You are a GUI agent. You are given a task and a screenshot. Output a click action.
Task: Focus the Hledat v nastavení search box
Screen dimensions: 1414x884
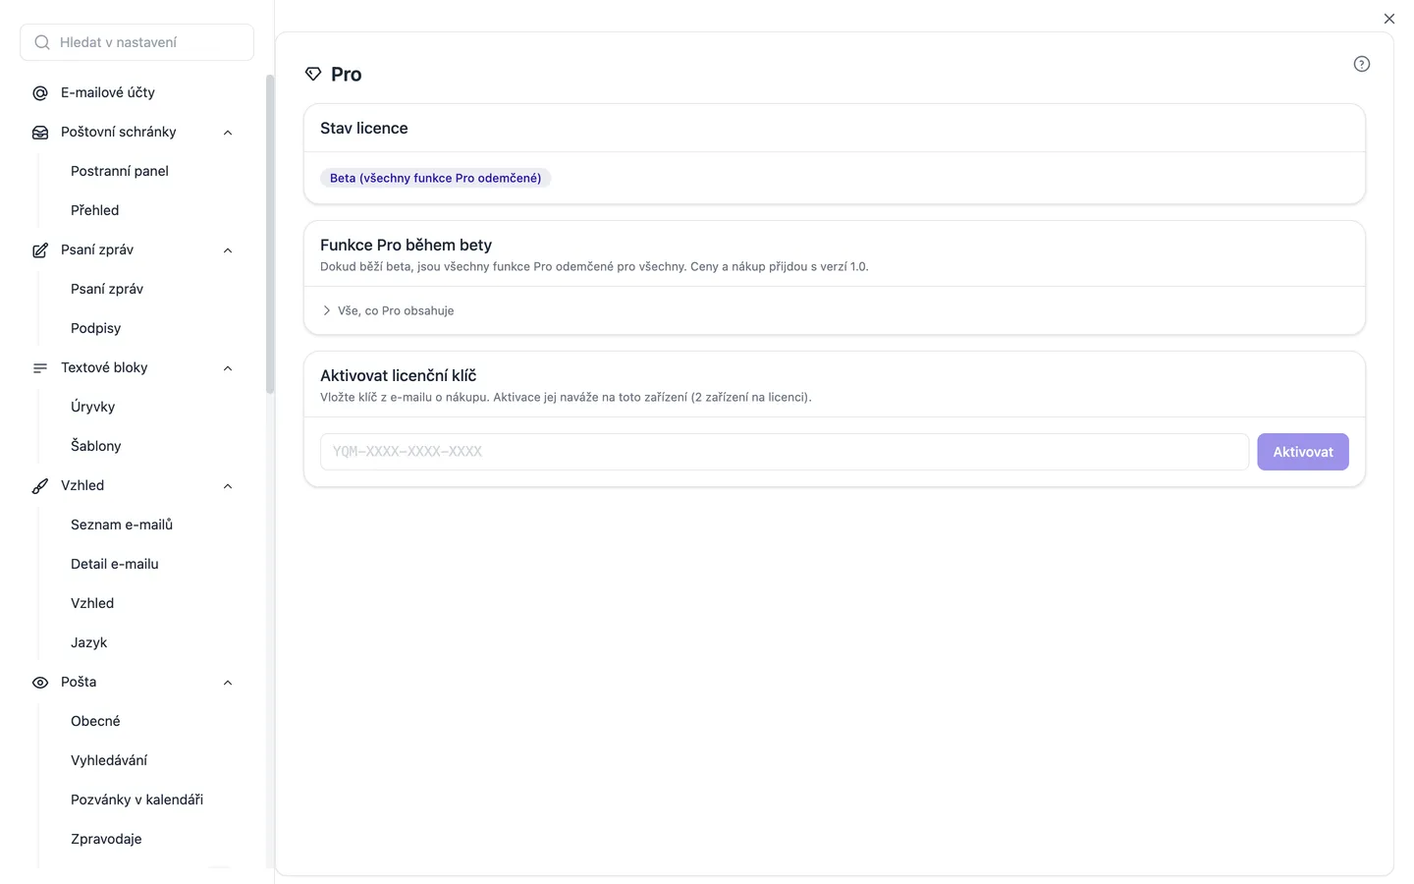tap(136, 42)
